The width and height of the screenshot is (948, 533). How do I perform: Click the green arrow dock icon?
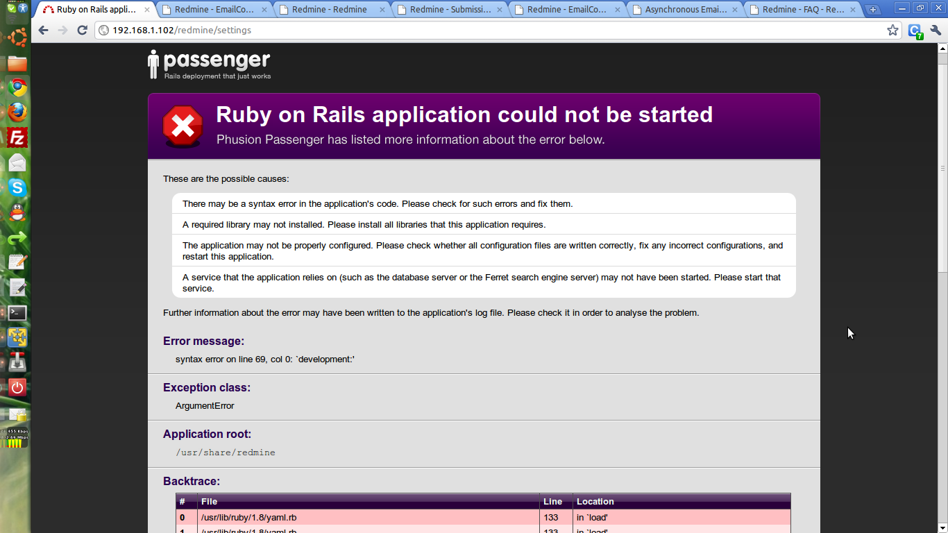pos(17,238)
